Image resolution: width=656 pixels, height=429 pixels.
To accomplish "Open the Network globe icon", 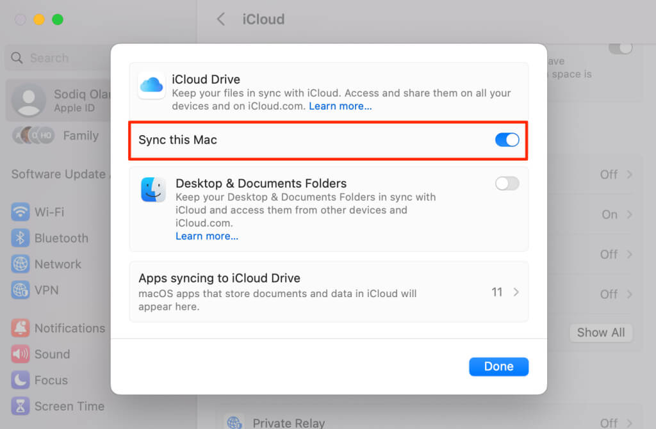I will click(x=20, y=264).
